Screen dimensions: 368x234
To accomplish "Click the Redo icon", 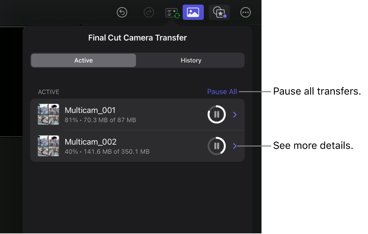I will point(149,12).
